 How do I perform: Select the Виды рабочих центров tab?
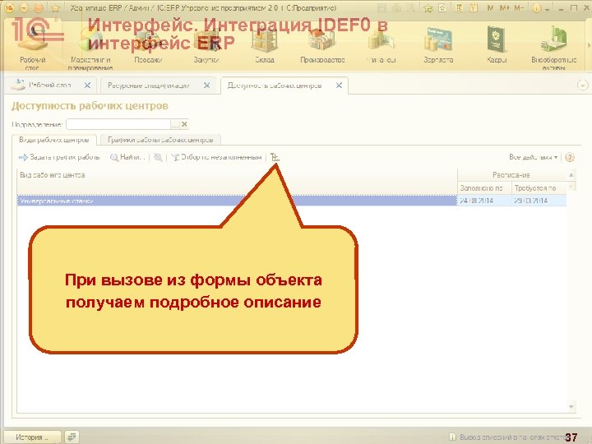[x=54, y=140]
